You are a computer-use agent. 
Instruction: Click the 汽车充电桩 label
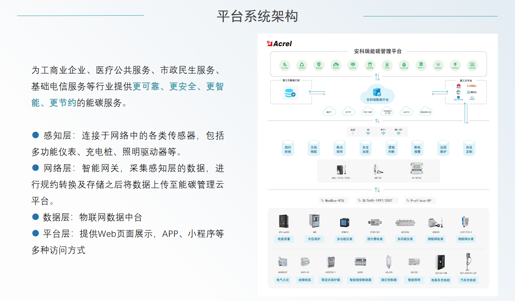[x=468, y=280]
